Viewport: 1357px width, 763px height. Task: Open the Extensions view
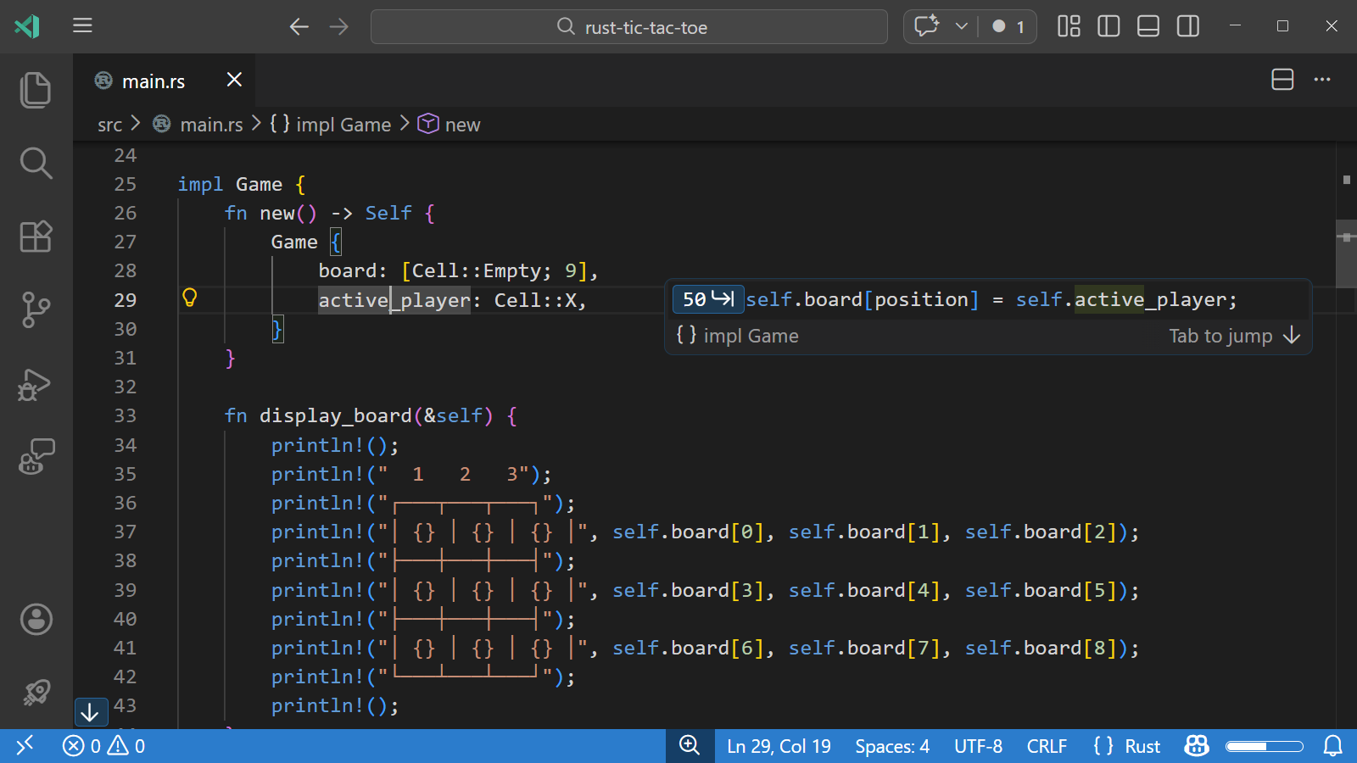click(36, 237)
